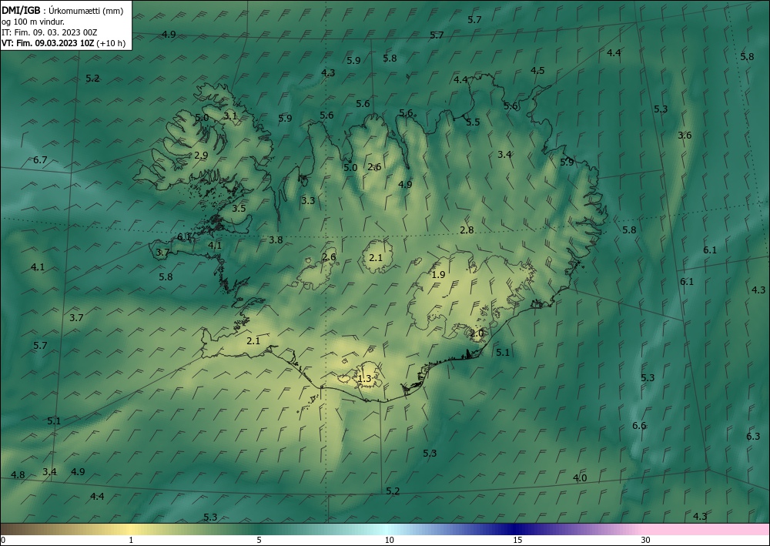Click the '15' tick on the colour scale

click(517, 541)
